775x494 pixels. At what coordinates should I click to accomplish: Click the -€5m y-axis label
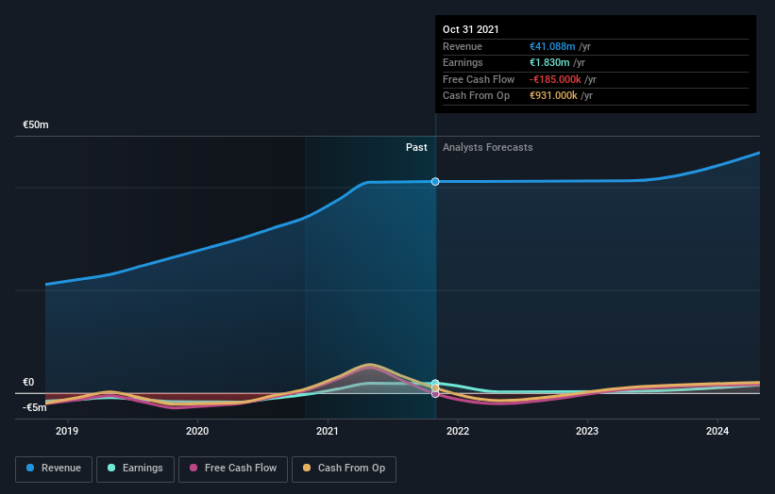coord(35,407)
